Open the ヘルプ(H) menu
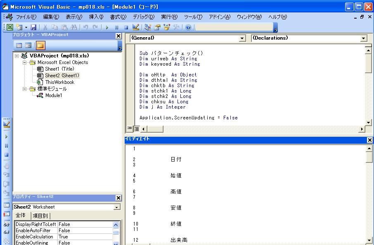This screenshot has width=374, height=245. [278, 17]
